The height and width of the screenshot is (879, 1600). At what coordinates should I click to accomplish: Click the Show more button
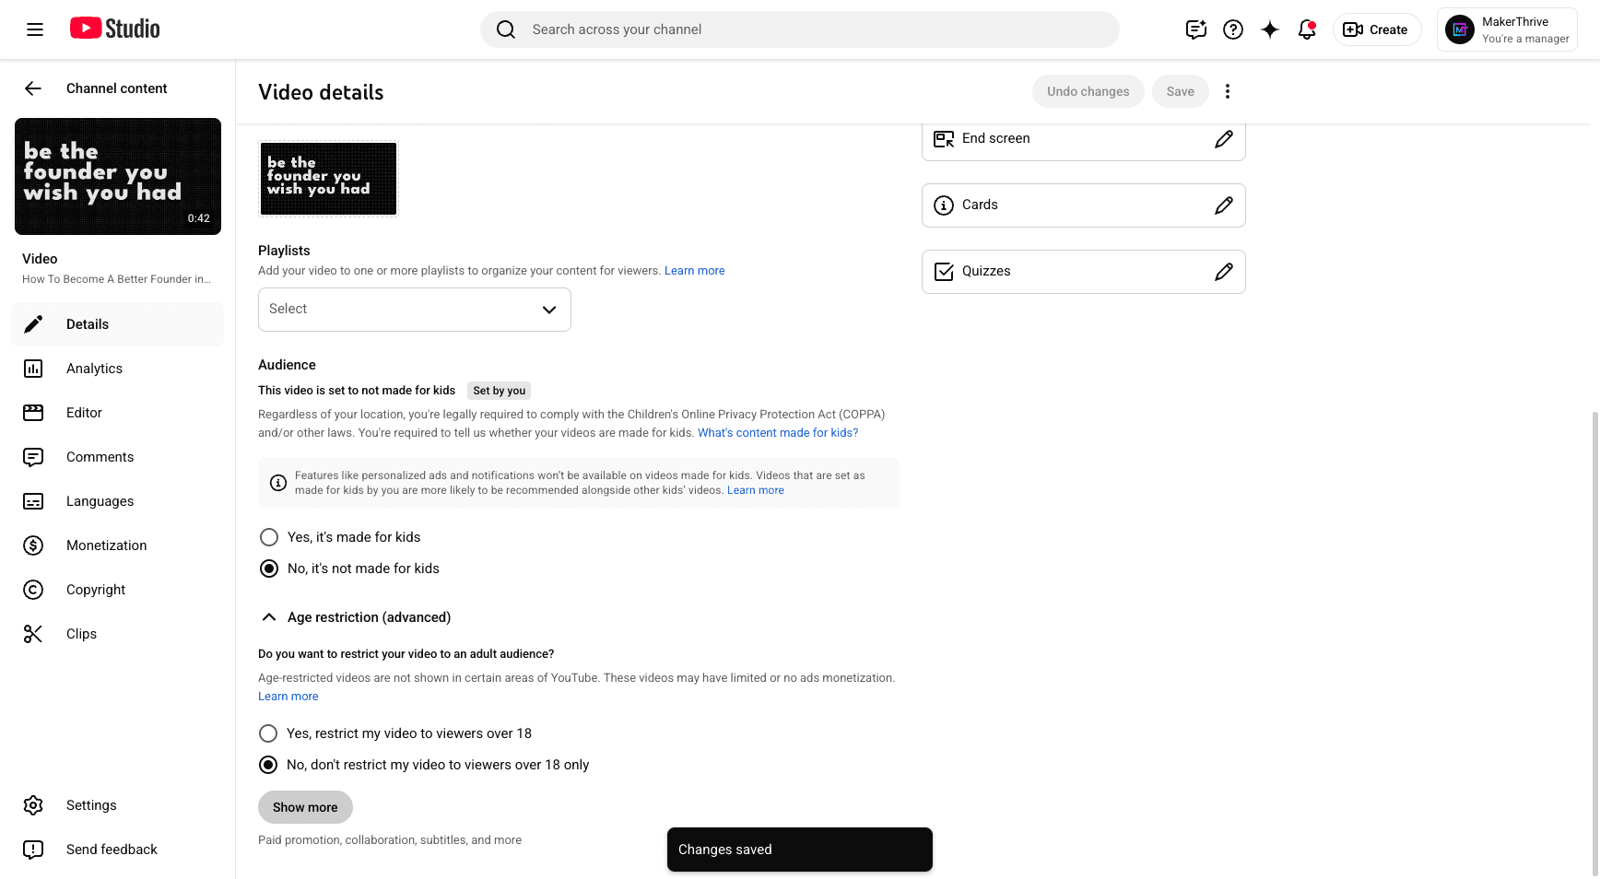click(x=305, y=807)
